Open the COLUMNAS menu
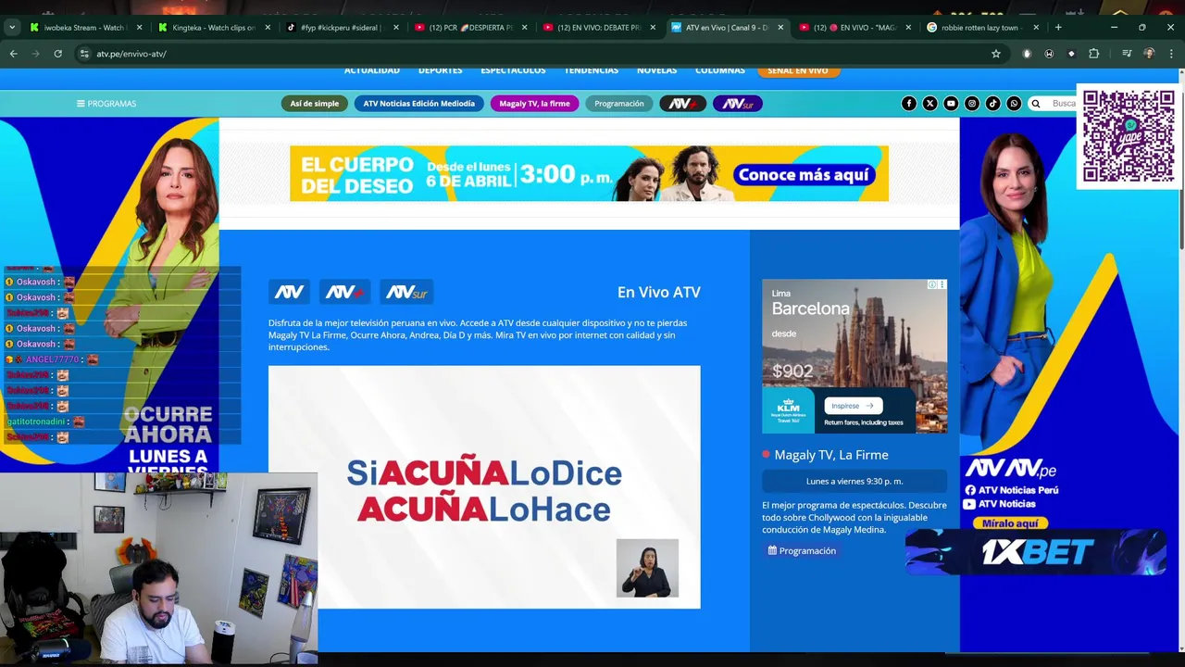The image size is (1185, 667). [x=720, y=71]
